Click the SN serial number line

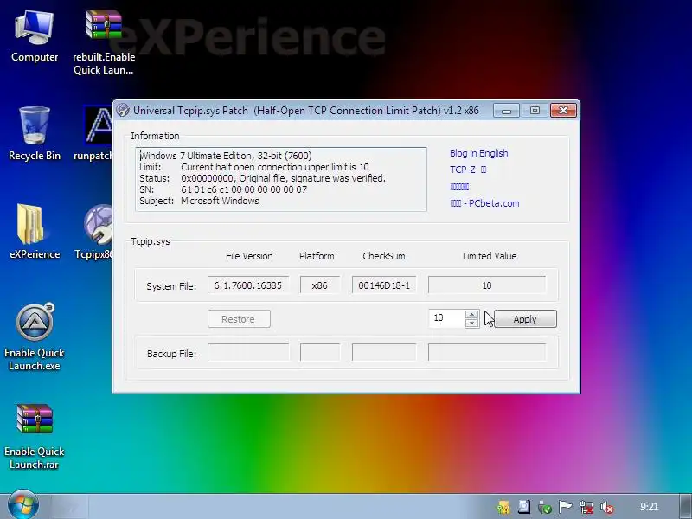click(x=223, y=189)
